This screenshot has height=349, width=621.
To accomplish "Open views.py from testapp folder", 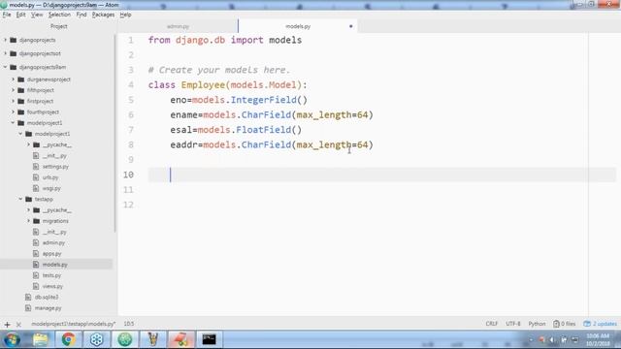I will tap(52, 286).
